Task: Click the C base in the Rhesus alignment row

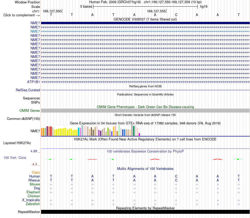Action: coord(176,180)
